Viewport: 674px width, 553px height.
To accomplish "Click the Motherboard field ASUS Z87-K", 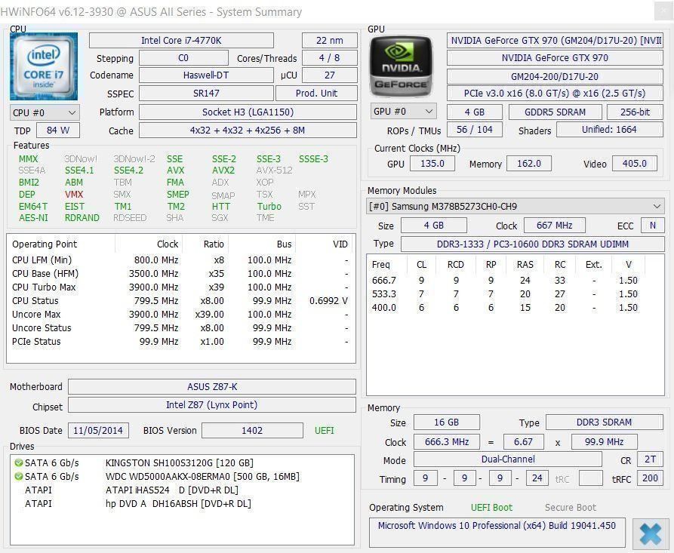I will coord(212,387).
